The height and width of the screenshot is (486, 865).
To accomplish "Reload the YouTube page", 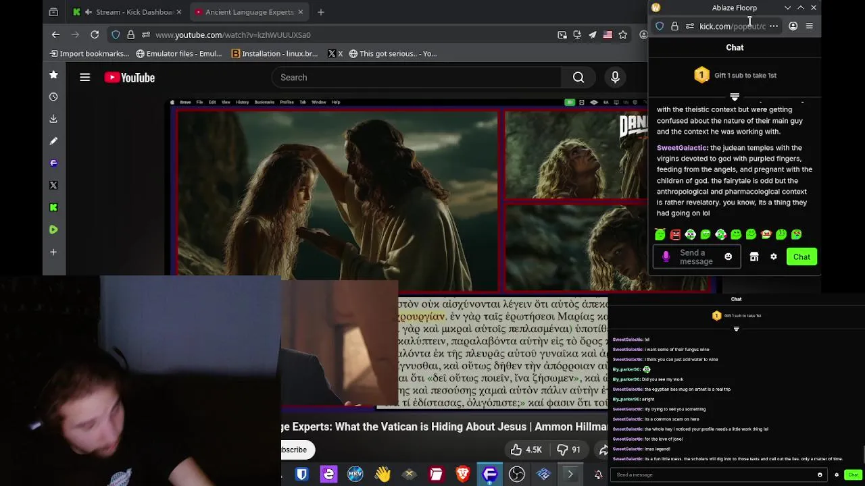I will coord(95,34).
